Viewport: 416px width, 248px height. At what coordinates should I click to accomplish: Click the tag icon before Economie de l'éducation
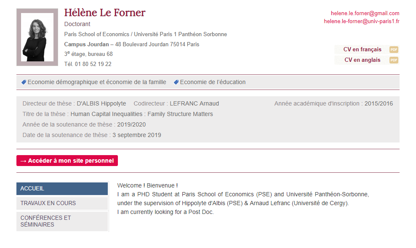[x=176, y=82]
